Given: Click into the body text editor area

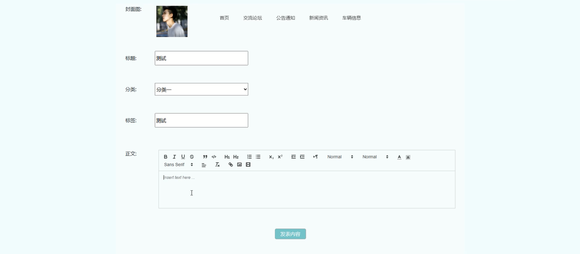Looking at the screenshot, I should (x=307, y=189).
